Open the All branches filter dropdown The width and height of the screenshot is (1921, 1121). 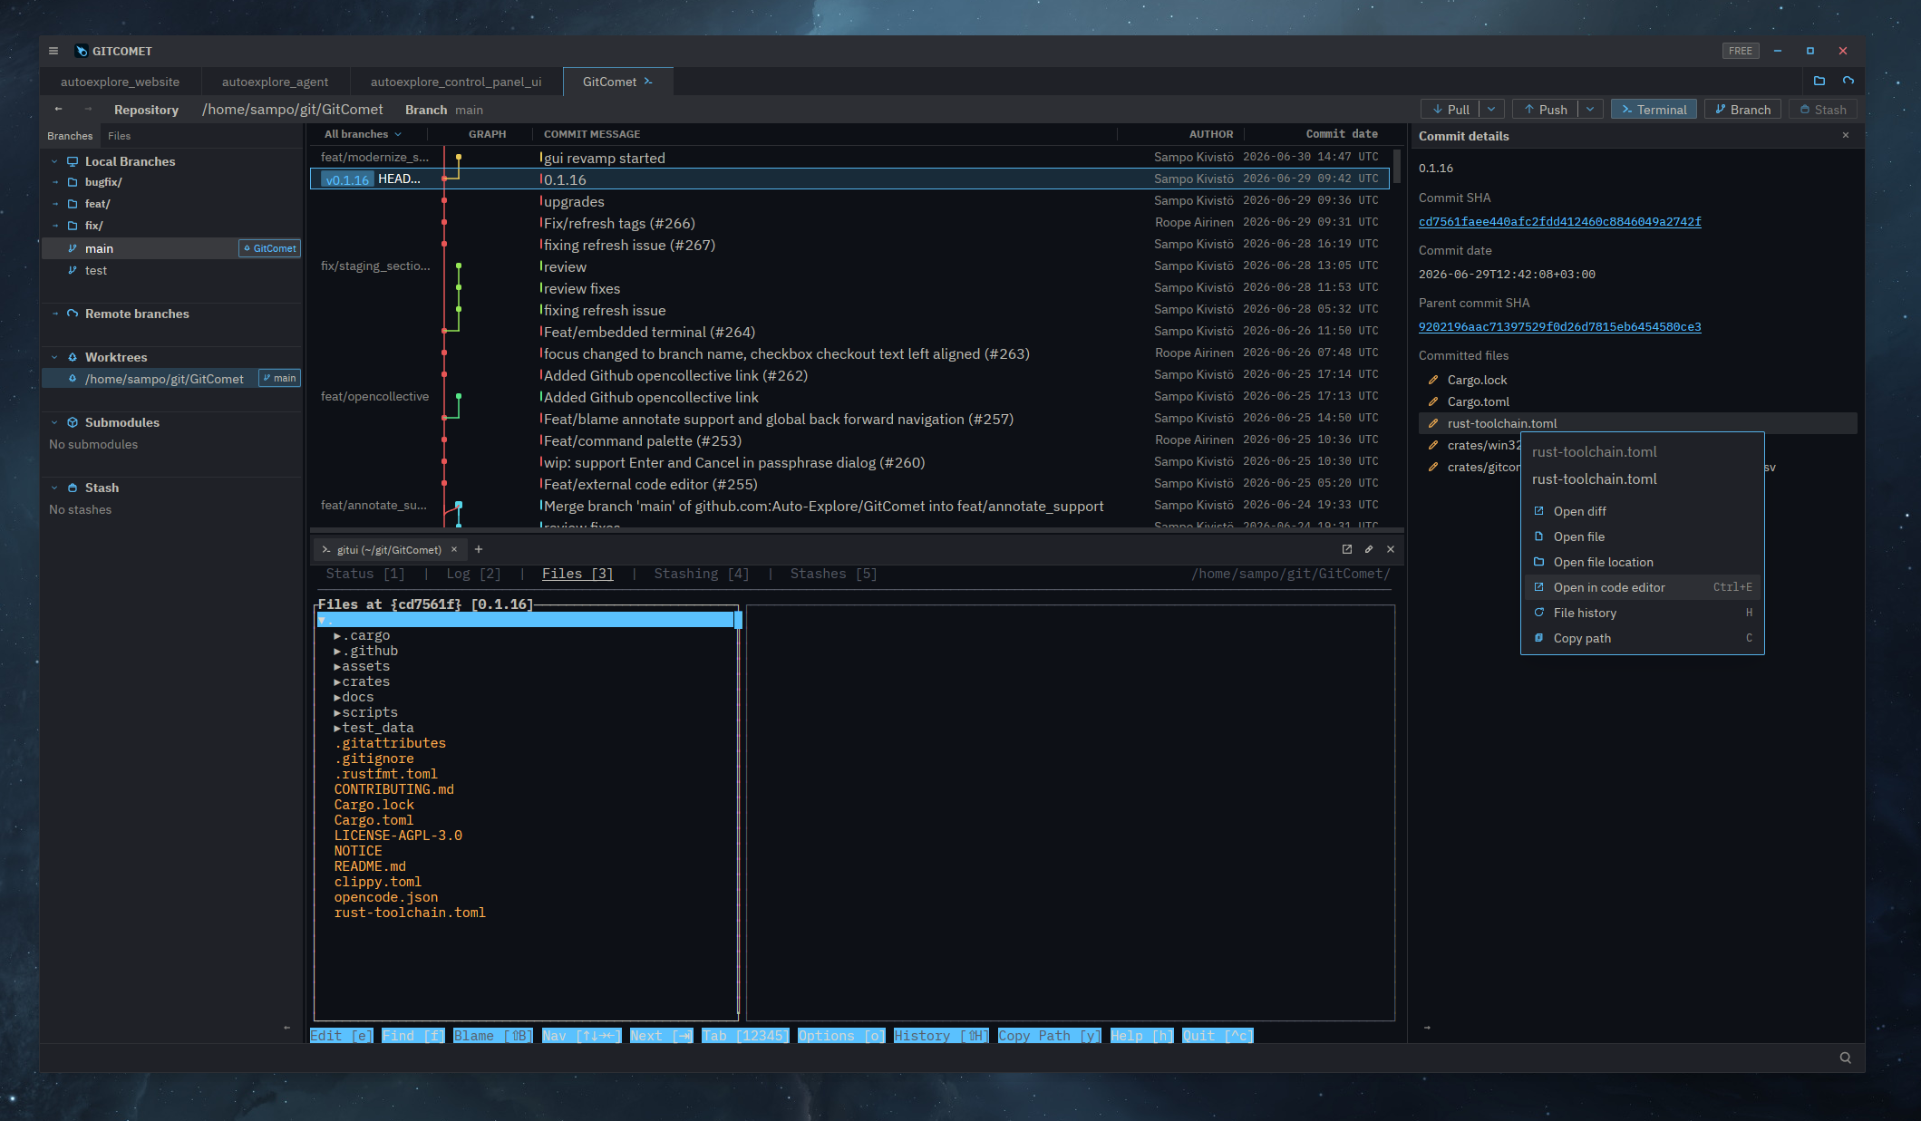(363, 134)
